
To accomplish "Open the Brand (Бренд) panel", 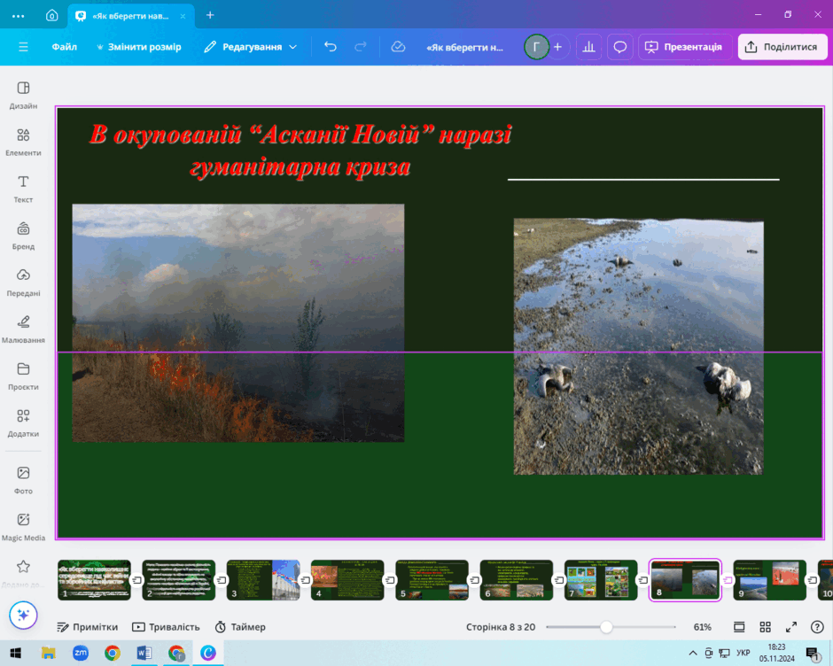I will (x=23, y=236).
